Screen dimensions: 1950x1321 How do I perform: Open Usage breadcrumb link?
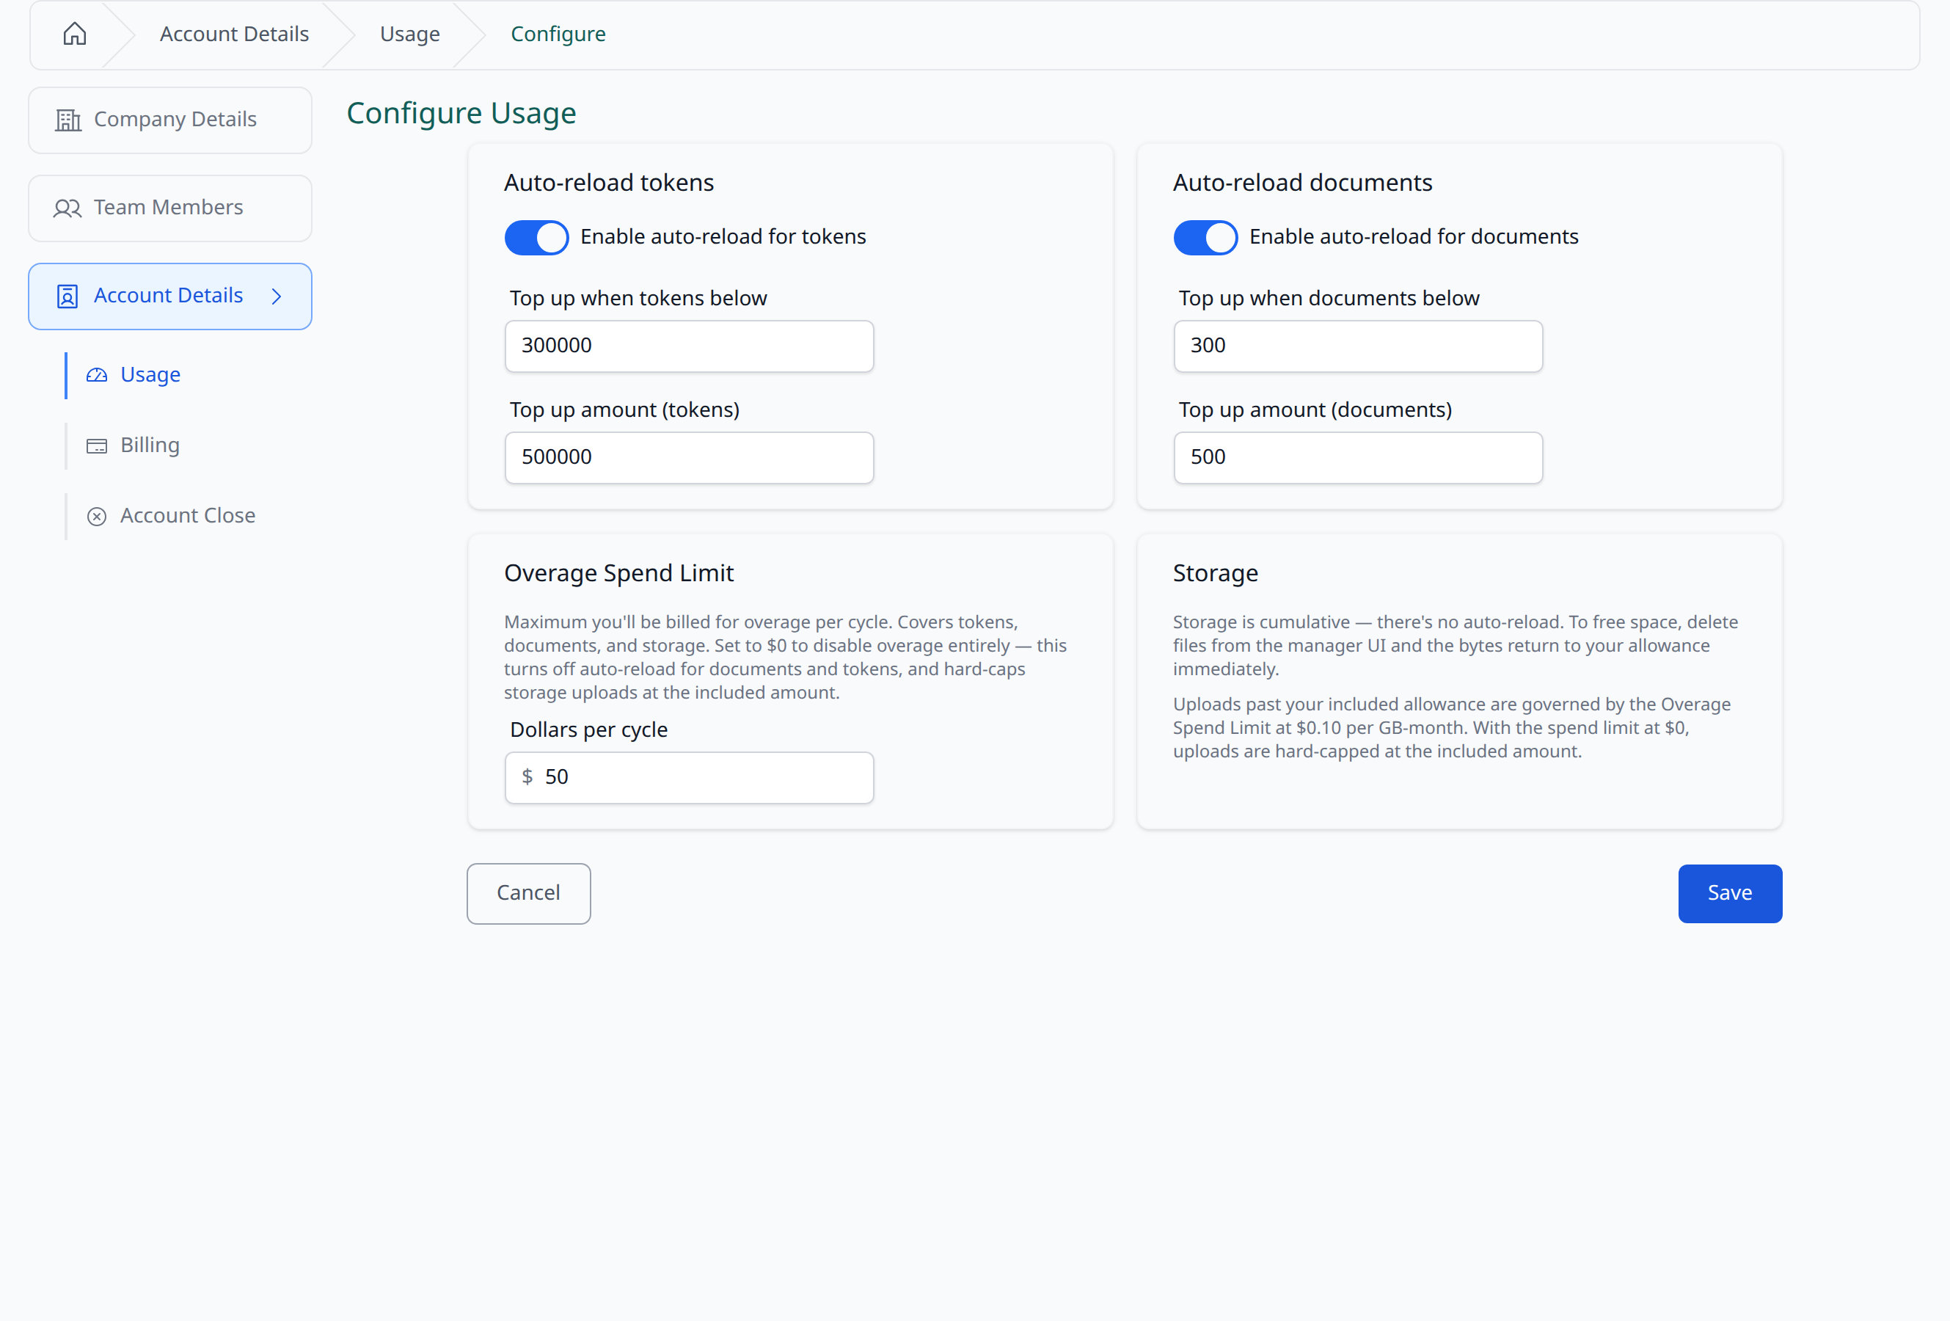click(409, 34)
